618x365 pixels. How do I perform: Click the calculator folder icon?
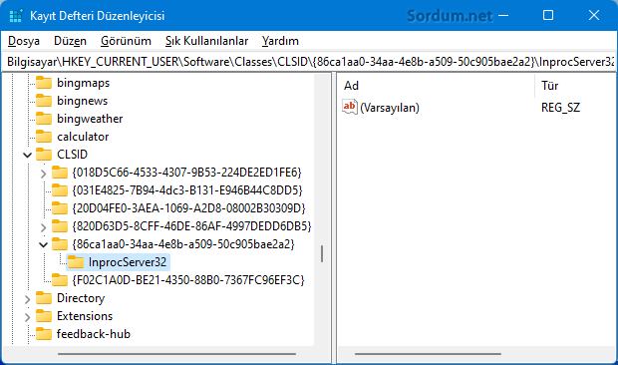click(x=44, y=137)
